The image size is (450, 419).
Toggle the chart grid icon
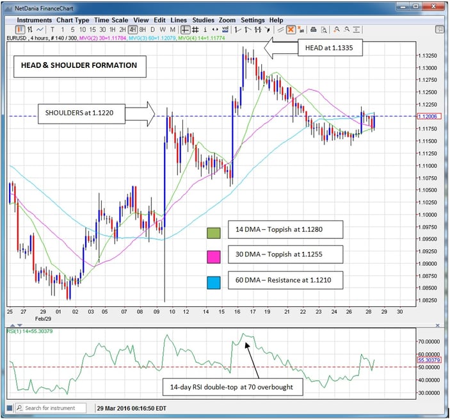pyautogui.click(x=195, y=29)
